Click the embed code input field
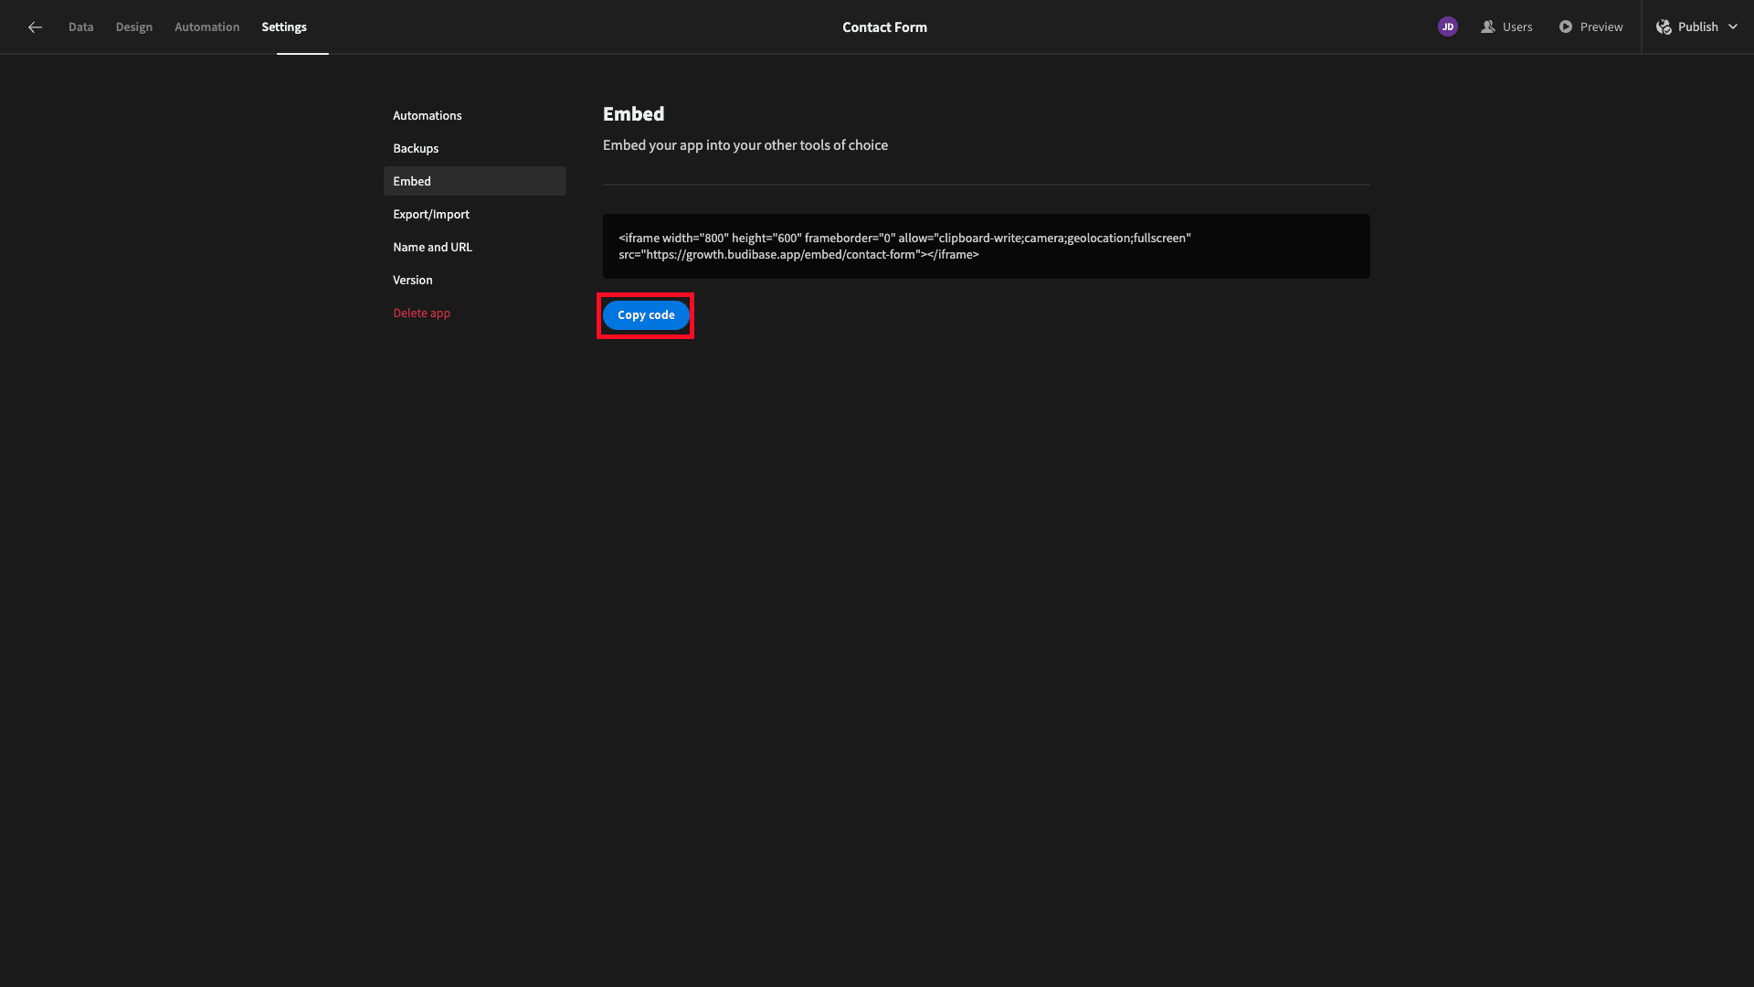Image resolution: width=1754 pixels, height=987 pixels. coord(986,246)
